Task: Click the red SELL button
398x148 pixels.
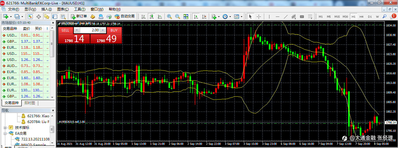Action: click(x=65, y=30)
